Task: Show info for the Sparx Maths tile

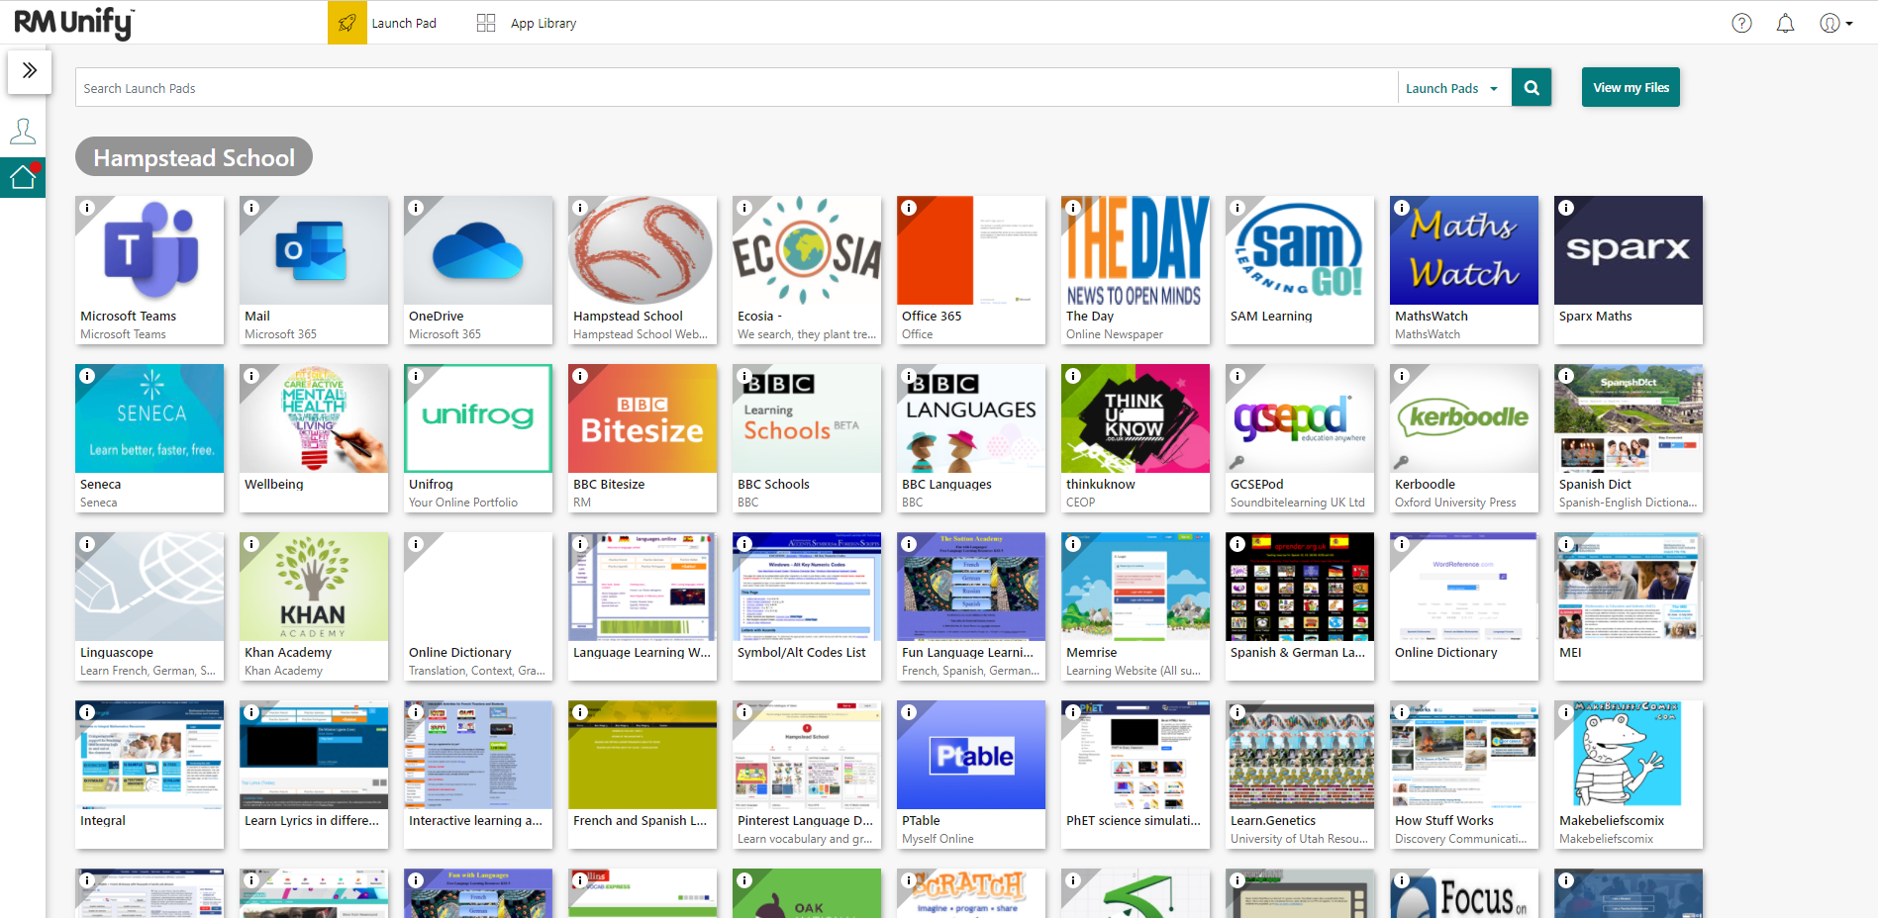Action: [x=1566, y=208]
